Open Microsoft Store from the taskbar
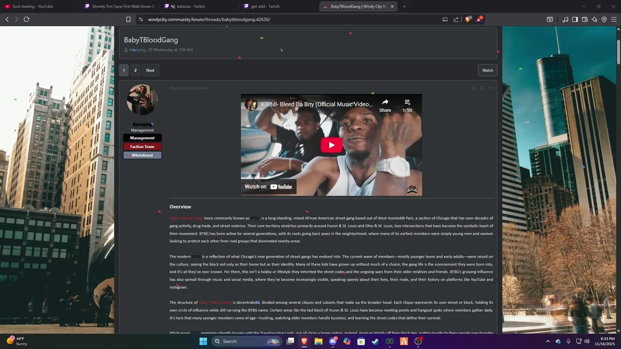The image size is (621, 349). [361, 341]
